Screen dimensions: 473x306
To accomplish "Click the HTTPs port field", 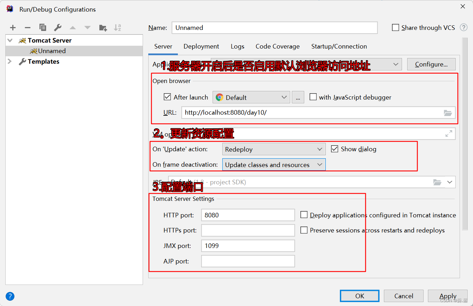I will coord(248,230).
